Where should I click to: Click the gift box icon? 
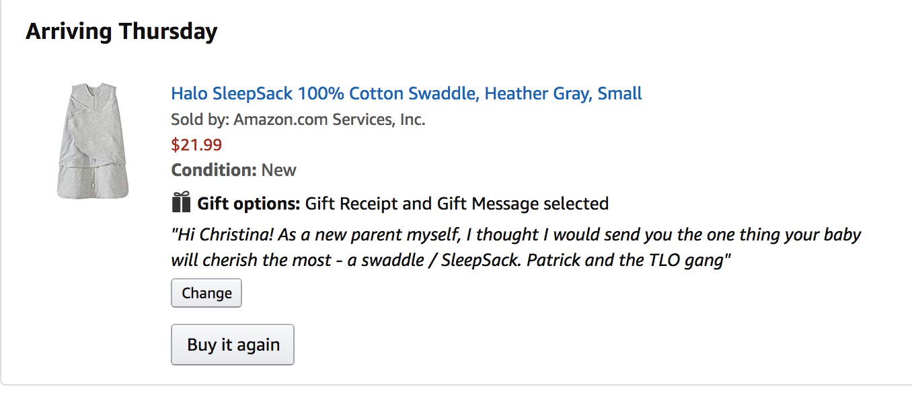pos(182,202)
